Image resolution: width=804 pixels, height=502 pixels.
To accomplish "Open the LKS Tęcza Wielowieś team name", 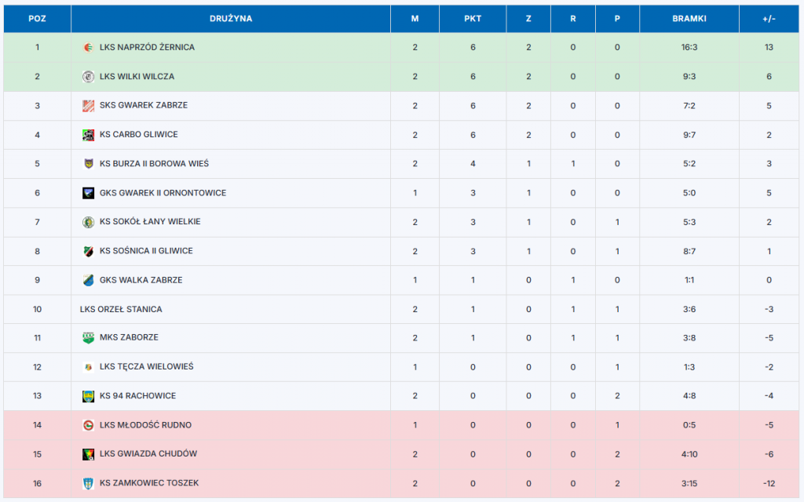I will [146, 367].
